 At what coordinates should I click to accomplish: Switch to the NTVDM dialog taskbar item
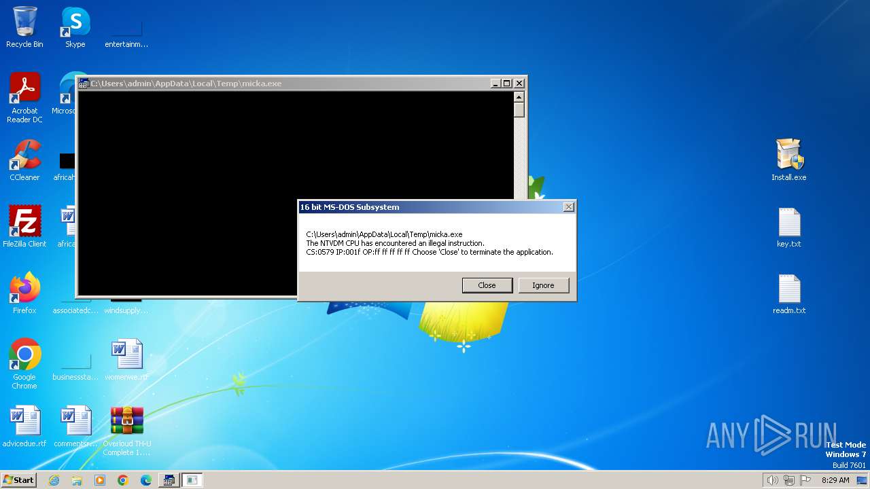click(192, 480)
